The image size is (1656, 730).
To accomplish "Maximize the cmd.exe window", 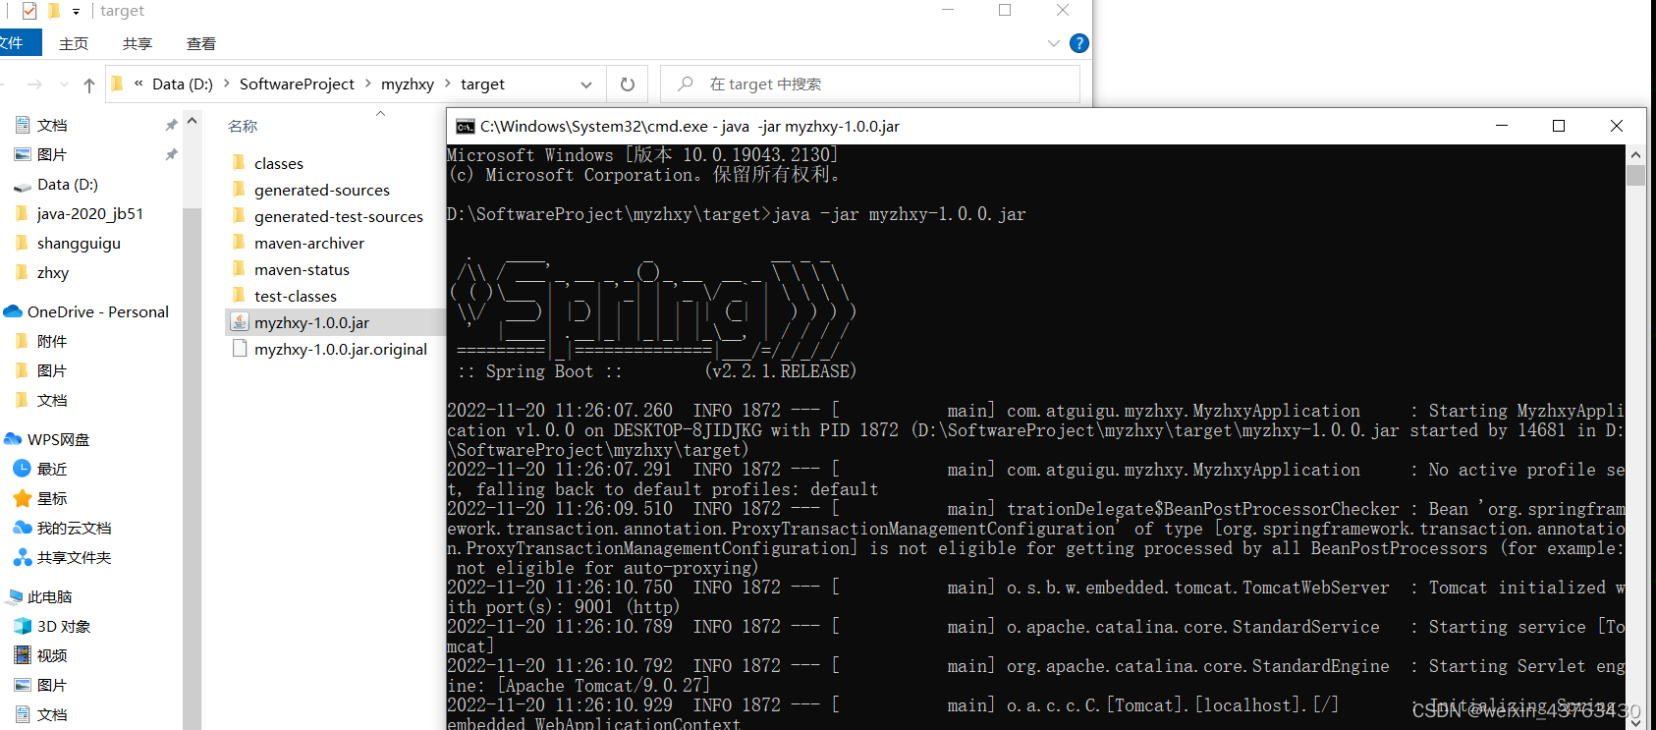I will point(1558,126).
